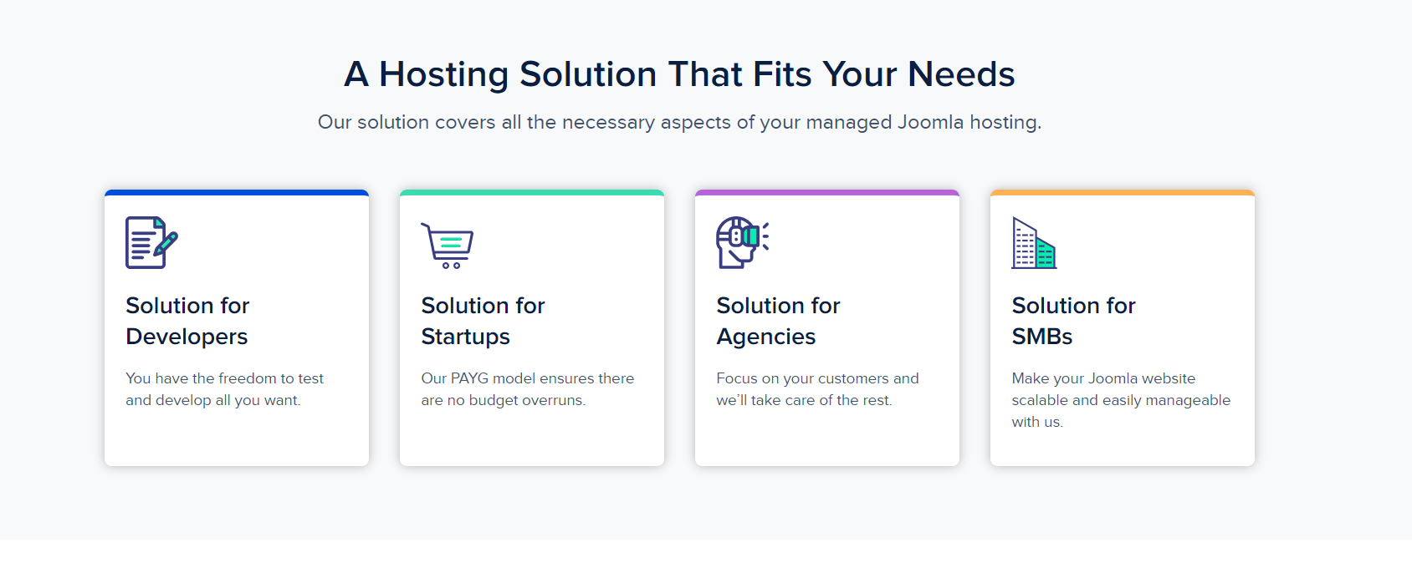Click the 'PAYG model' budget overruns description
Image resolution: width=1412 pixels, height=583 pixels.
tap(527, 389)
